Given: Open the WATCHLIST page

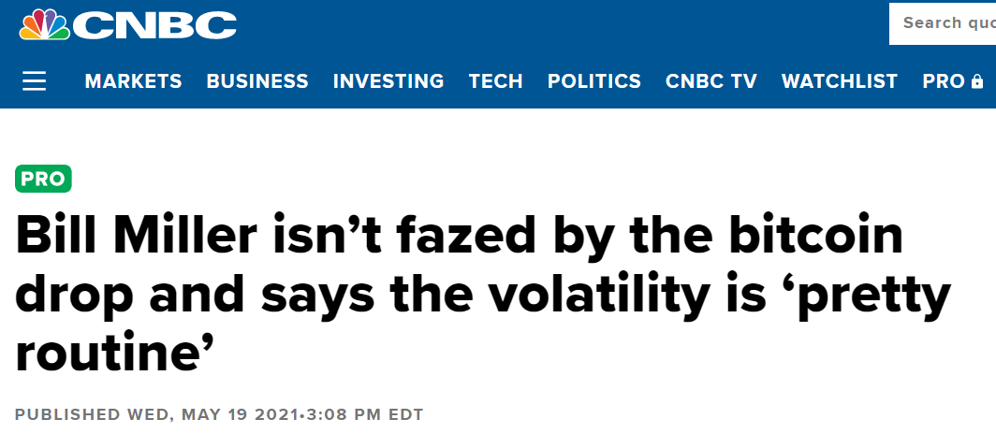Looking at the screenshot, I should pyautogui.click(x=839, y=81).
